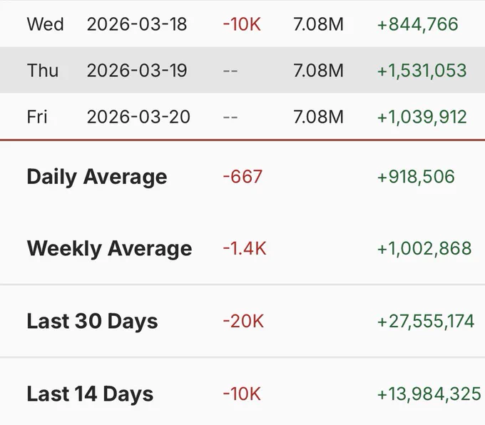Click the -1.4K weekly average value
The width and height of the screenshot is (485, 425).
point(245,248)
